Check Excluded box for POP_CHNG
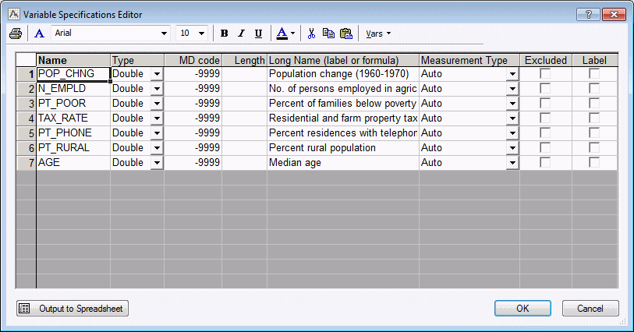 point(545,74)
